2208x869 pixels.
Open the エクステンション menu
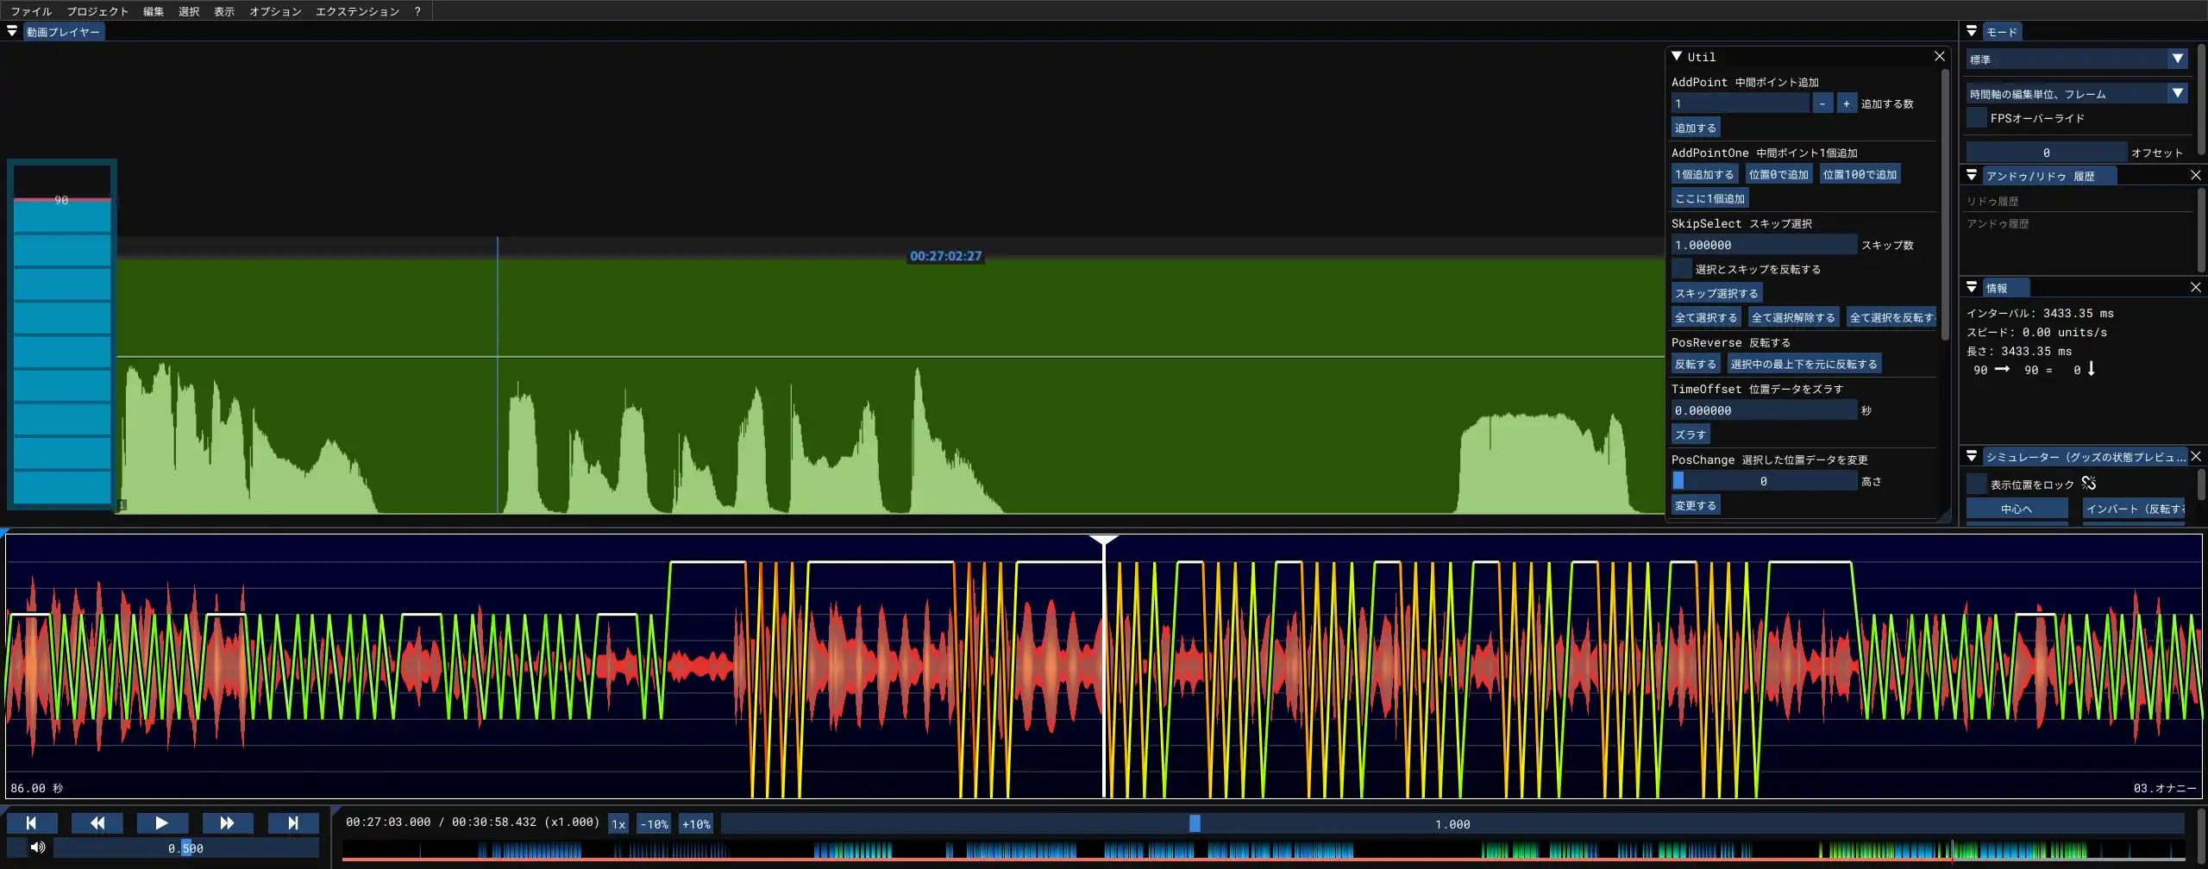[x=357, y=11]
